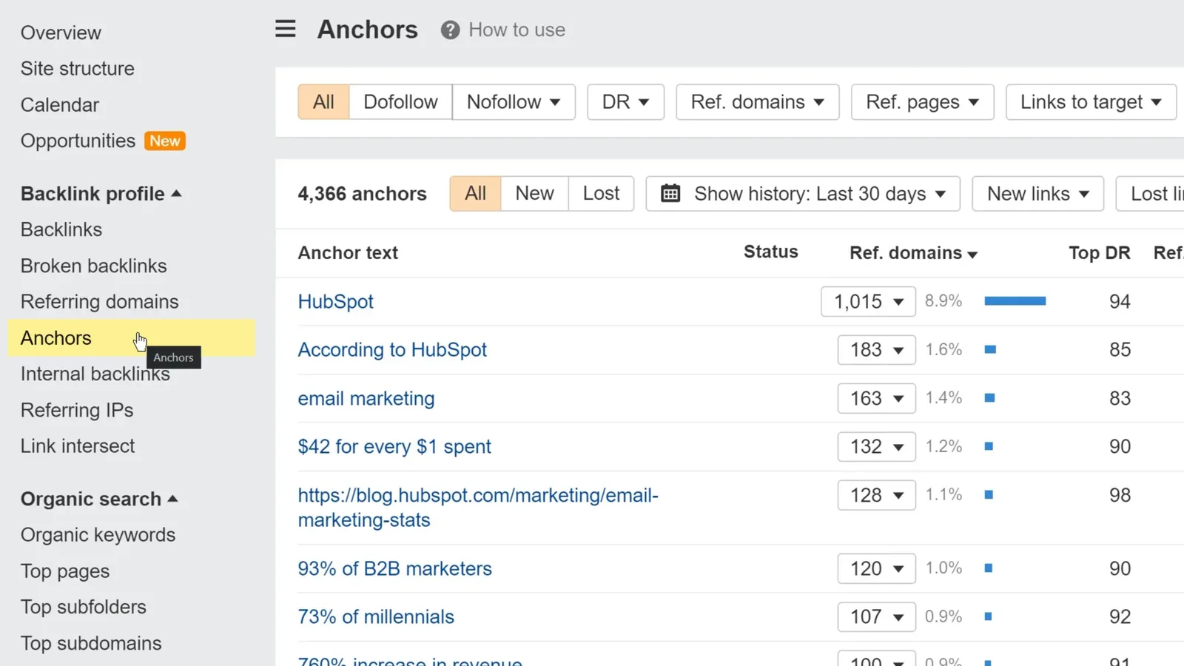Image resolution: width=1184 pixels, height=666 pixels.
Task: Click the According to HubSpot anchor
Action: 392,350
